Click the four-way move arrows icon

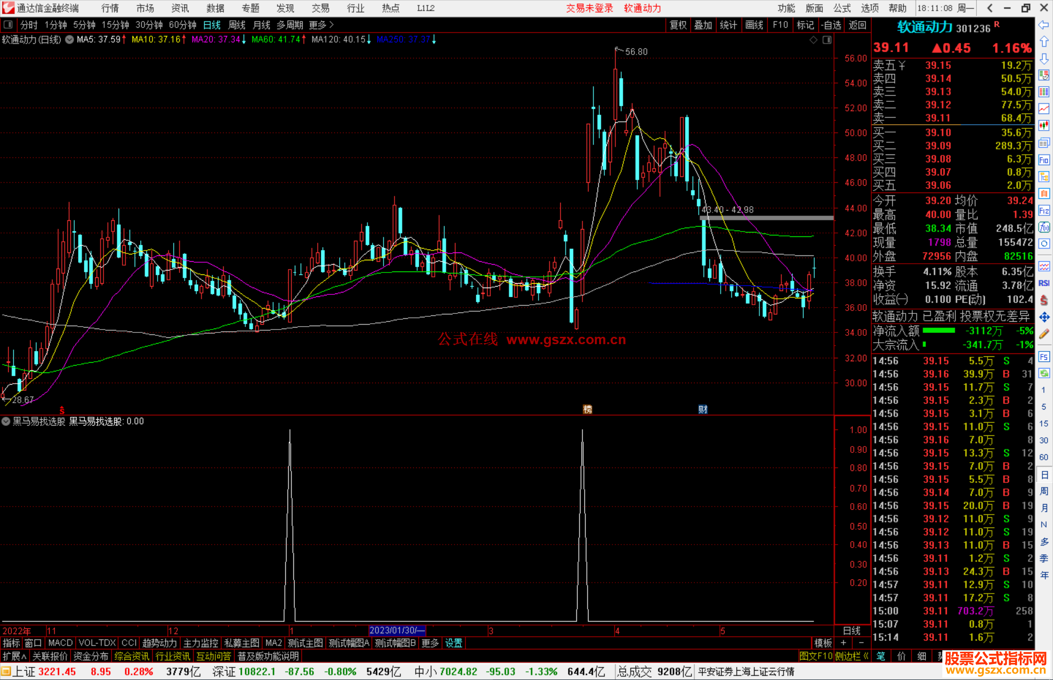(1044, 317)
